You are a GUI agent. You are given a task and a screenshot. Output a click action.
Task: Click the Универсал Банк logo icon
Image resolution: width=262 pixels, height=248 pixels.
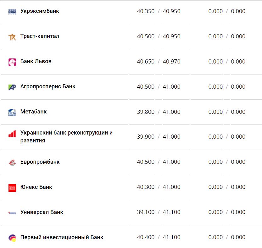[12, 213]
